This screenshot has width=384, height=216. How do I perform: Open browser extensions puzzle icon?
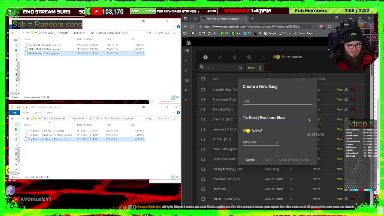pyautogui.click(x=329, y=27)
